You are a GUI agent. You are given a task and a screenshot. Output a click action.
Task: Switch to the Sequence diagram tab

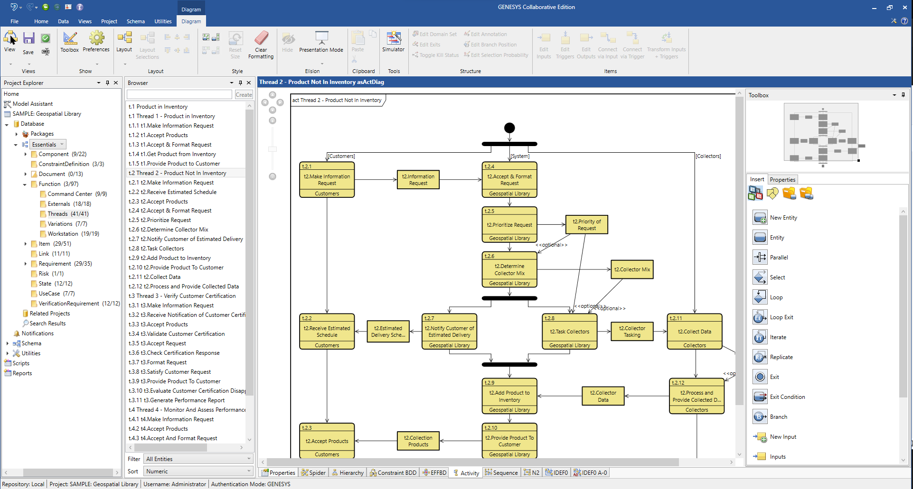click(x=501, y=472)
